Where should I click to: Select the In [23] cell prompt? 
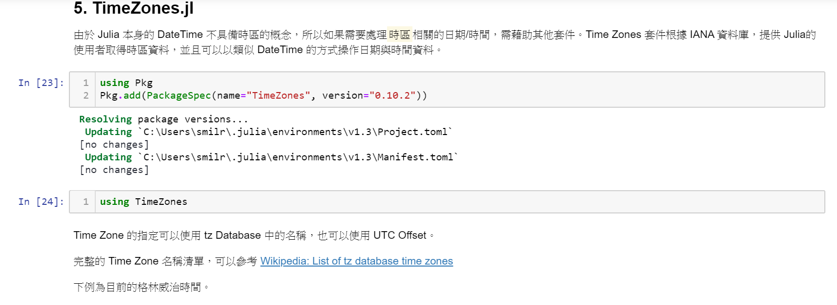pos(41,83)
